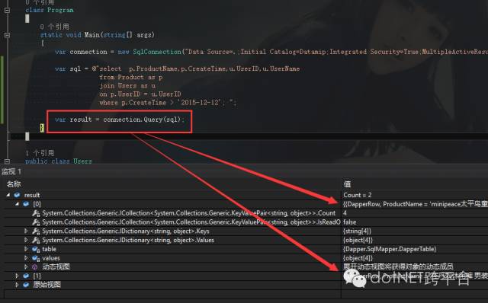Expand the IDictionary Values row
The height and width of the screenshot is (303, 488).
(26, 240)
